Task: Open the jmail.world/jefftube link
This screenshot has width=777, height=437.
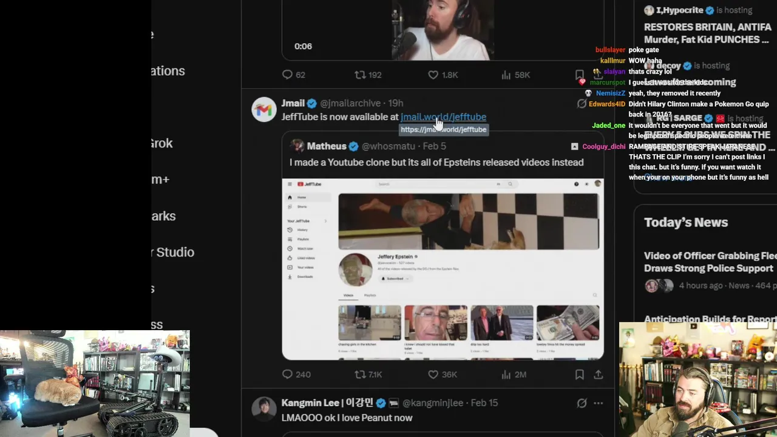Action: pos(443,117)
